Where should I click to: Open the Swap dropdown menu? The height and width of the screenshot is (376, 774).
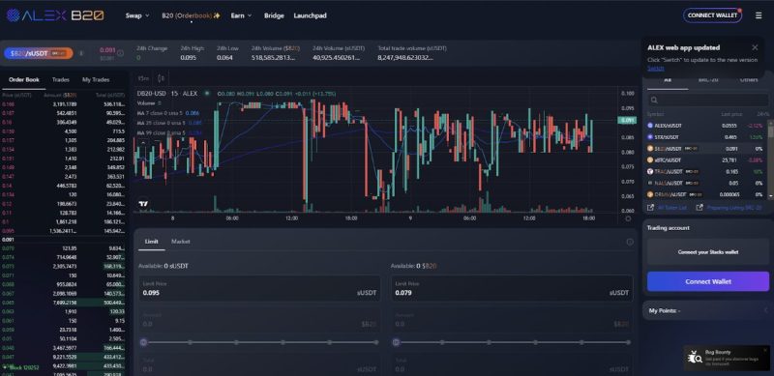point(137,15)
